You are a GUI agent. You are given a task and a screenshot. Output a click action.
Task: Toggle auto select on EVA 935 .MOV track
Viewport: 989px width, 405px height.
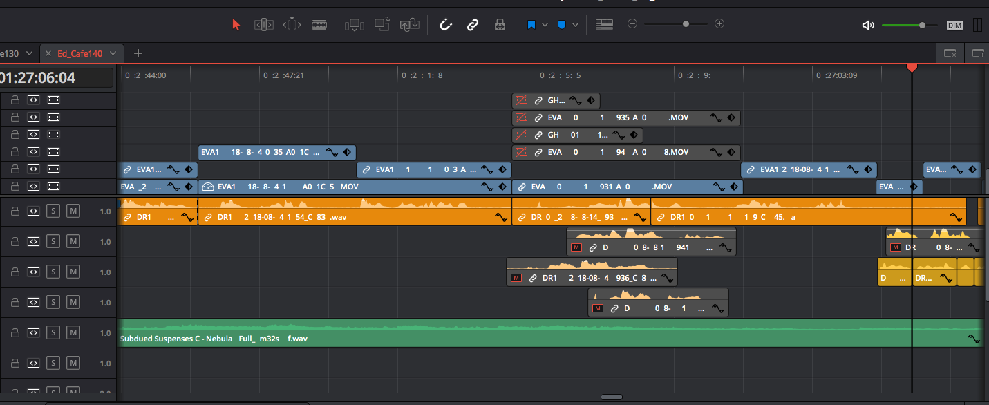pos(33,117)
